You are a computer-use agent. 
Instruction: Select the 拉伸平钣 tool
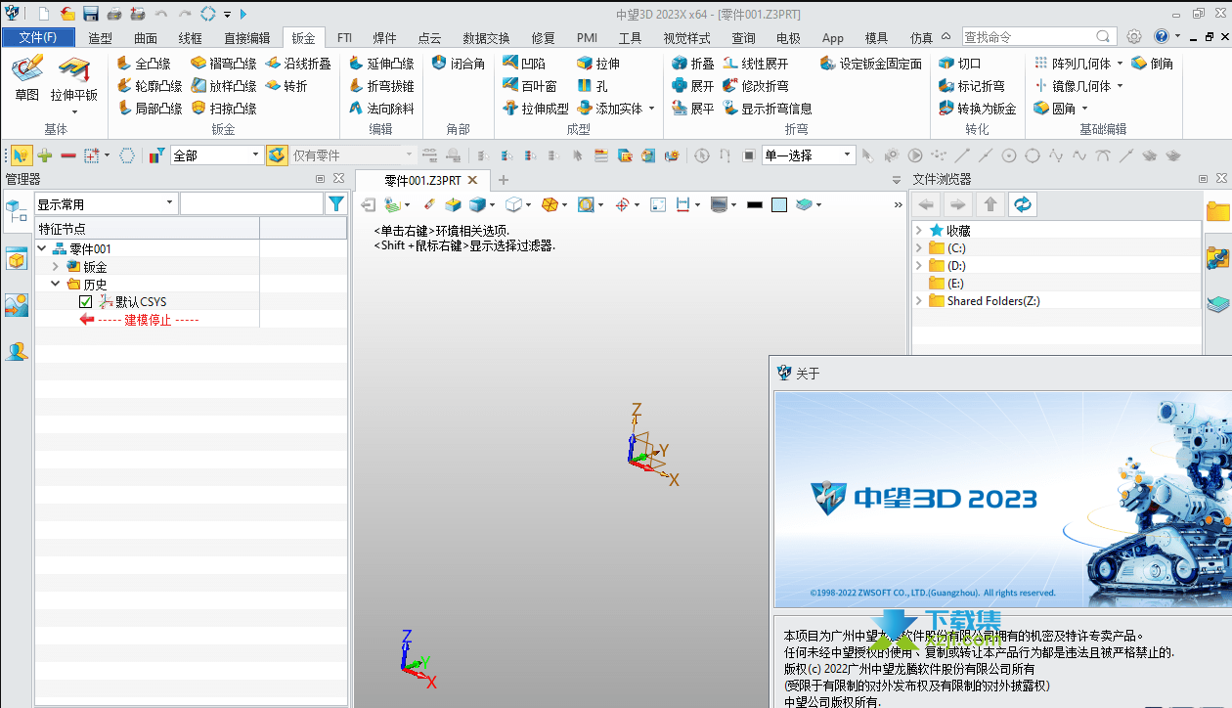point(74,78)
